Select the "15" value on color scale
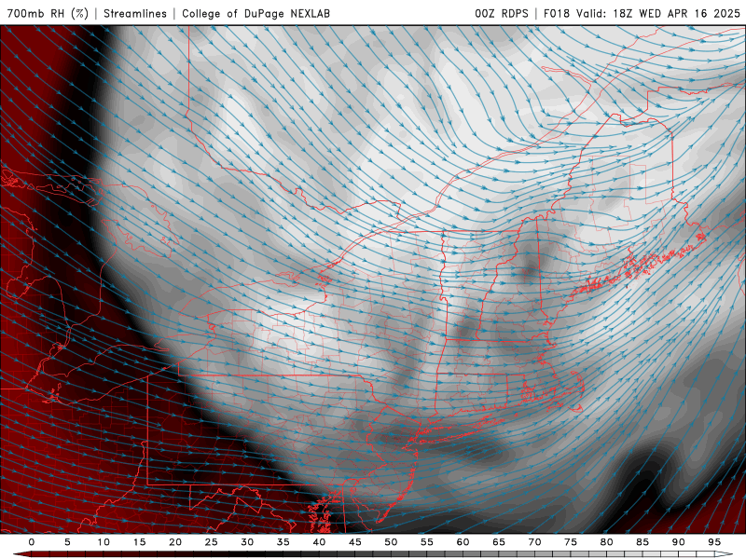 (139, 542)
